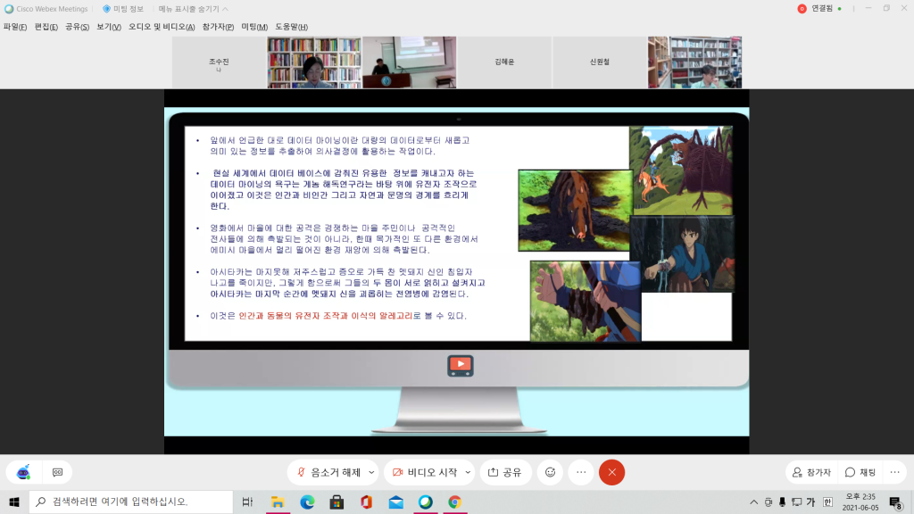
Task: Click the red leave meeting button
Action: click(x=612, y=472)
